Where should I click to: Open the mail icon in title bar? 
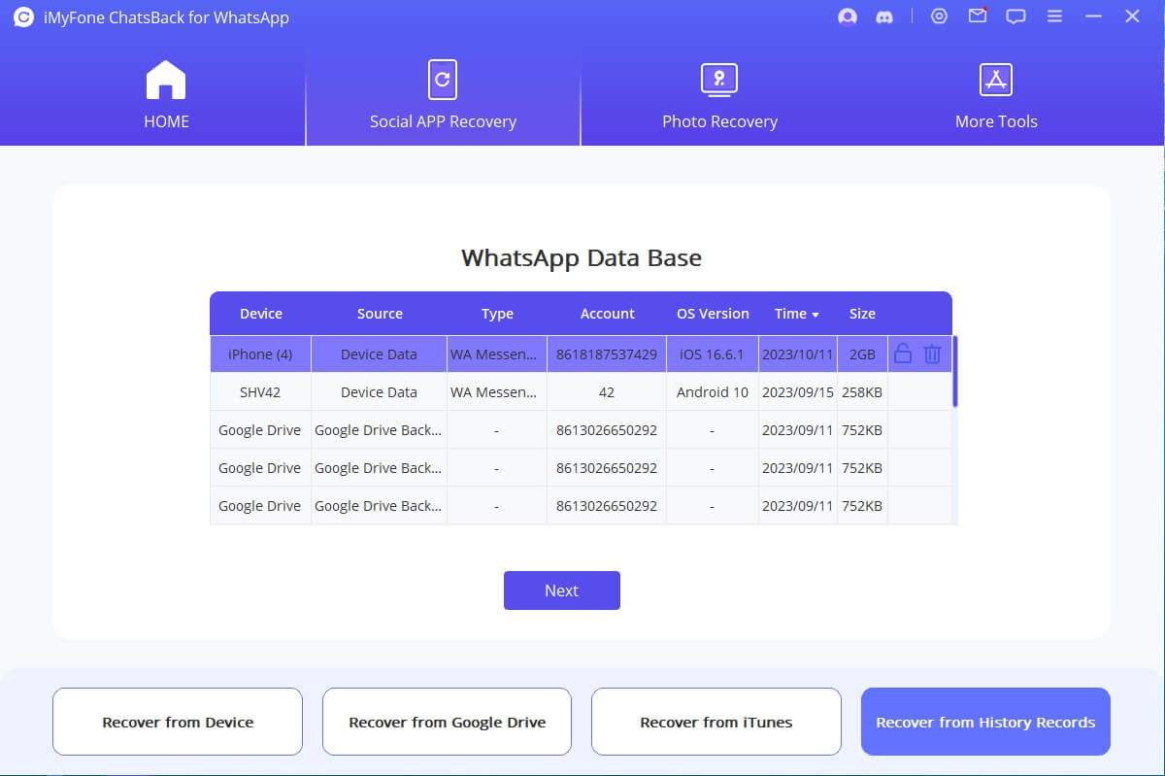tap(978, 17)
